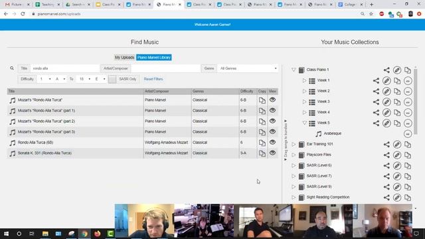Viewport: 425px width, 239px height.
Task: Open Firefox from the taskbar
Action: point(98,234)
